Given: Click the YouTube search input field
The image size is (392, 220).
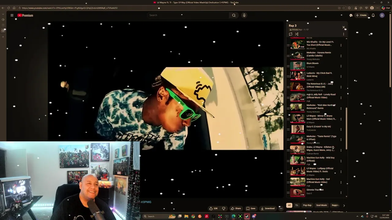Looking at the screenshot, I should pyautogui.click(x=188, y=15).
